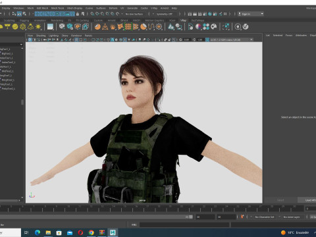316x237 pixels.
Task: Open the Edit Mesh menu
Action: pyautogui.click(x=42, y=8)
